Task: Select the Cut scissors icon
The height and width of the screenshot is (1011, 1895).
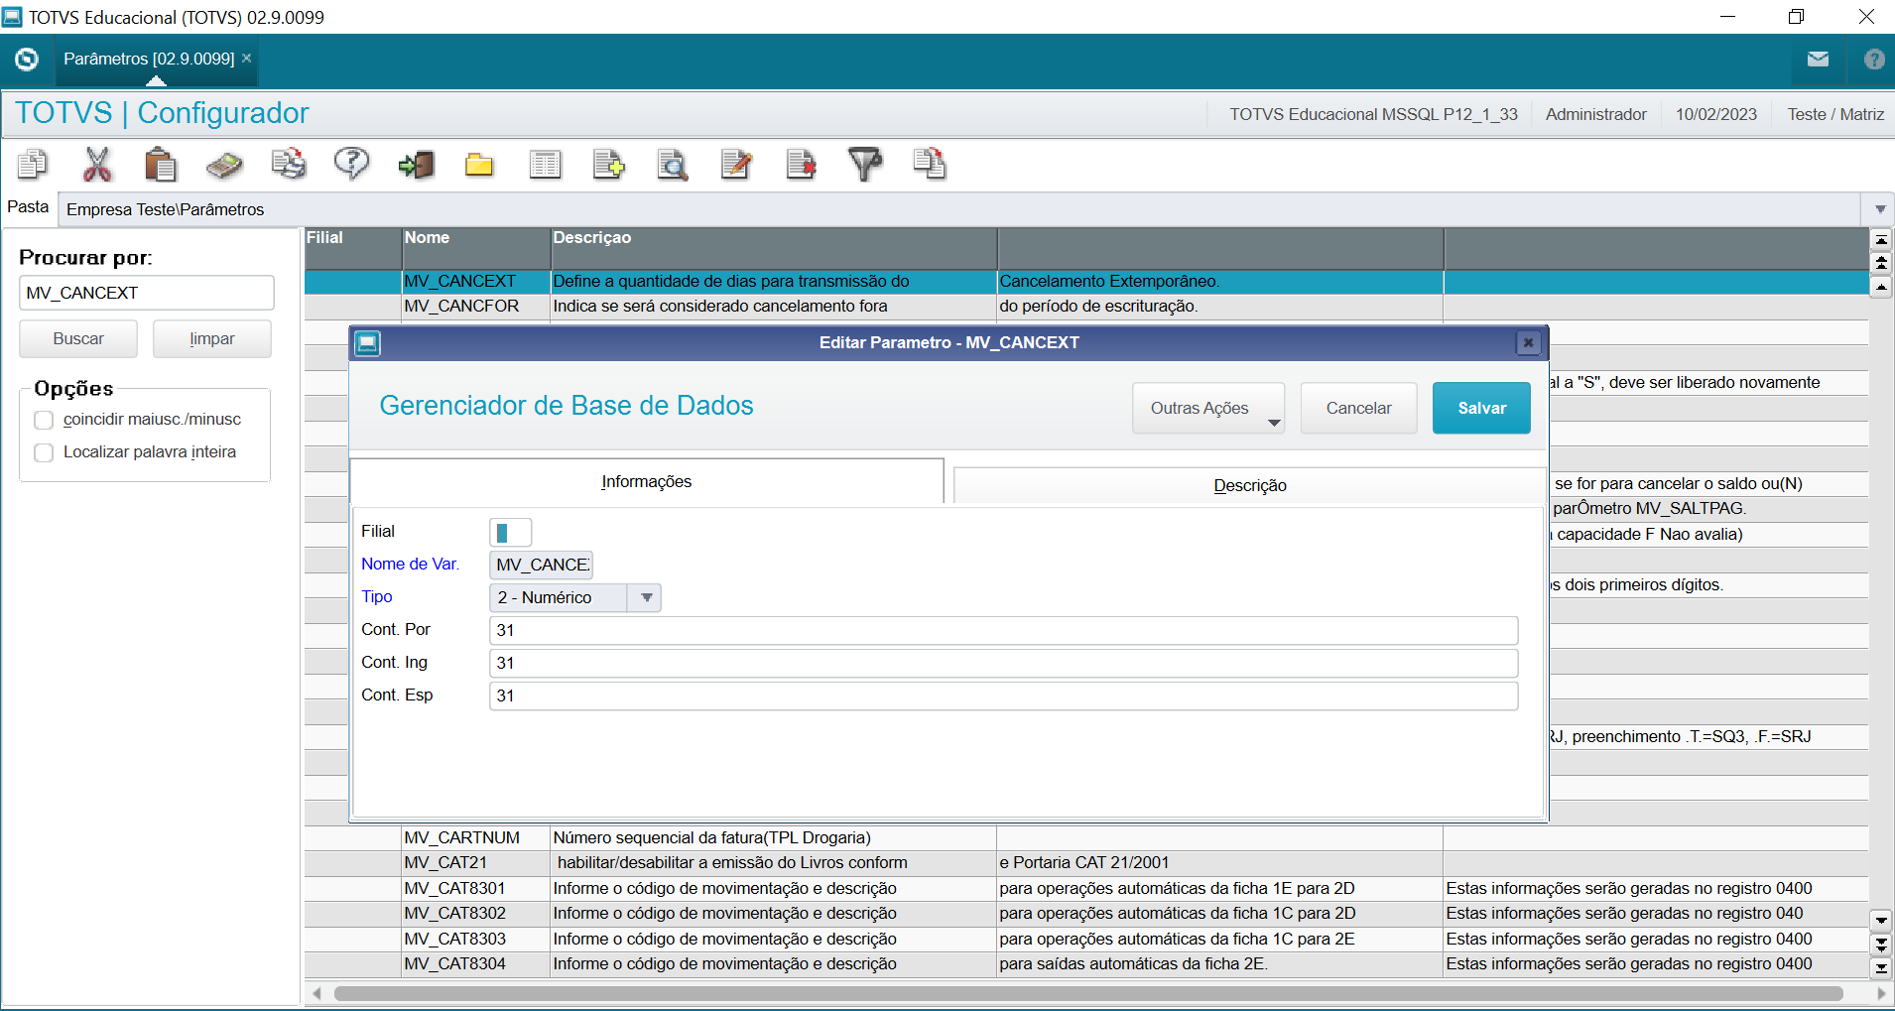Action: click(x=96, y=164)
